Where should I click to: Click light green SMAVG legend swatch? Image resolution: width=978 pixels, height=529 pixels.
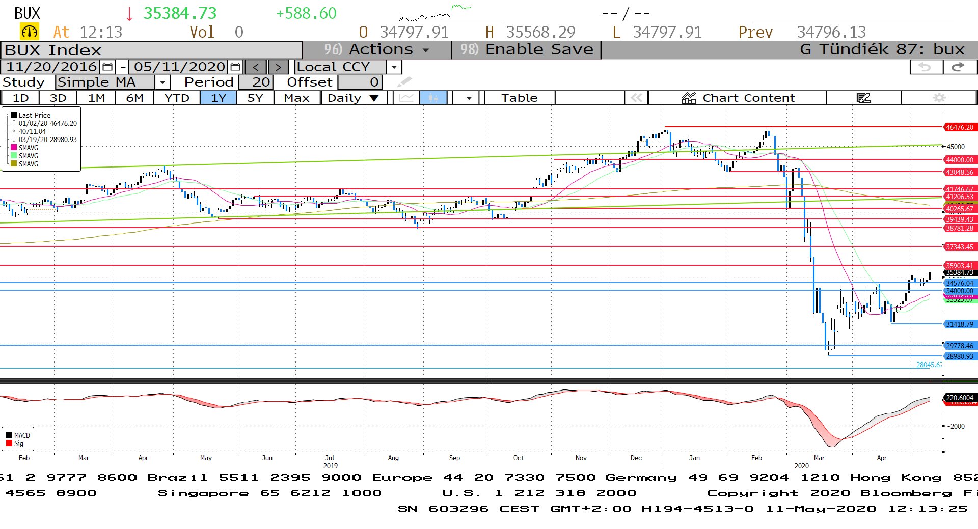coord(14,155)
